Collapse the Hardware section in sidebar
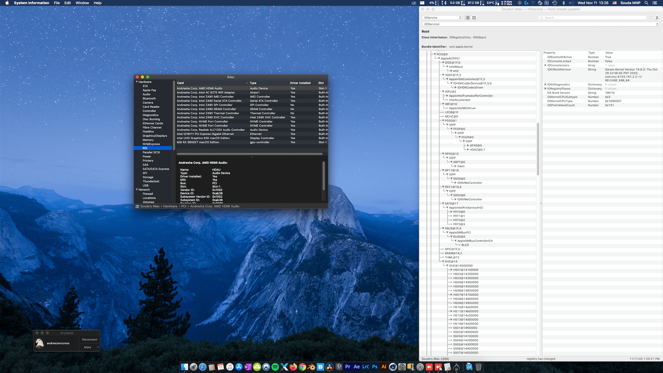This screenshot has width=663, height=373. tap(137, 82)
